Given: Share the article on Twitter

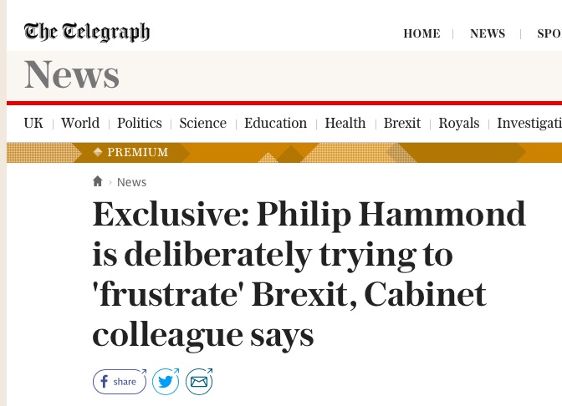Looking at the screenshot, I should pos(166,382).
